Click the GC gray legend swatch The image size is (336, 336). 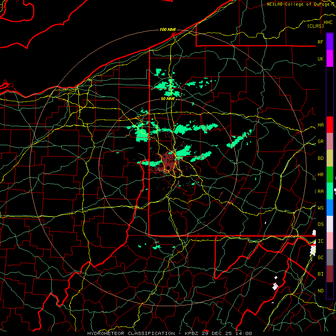tap(330, 257)
